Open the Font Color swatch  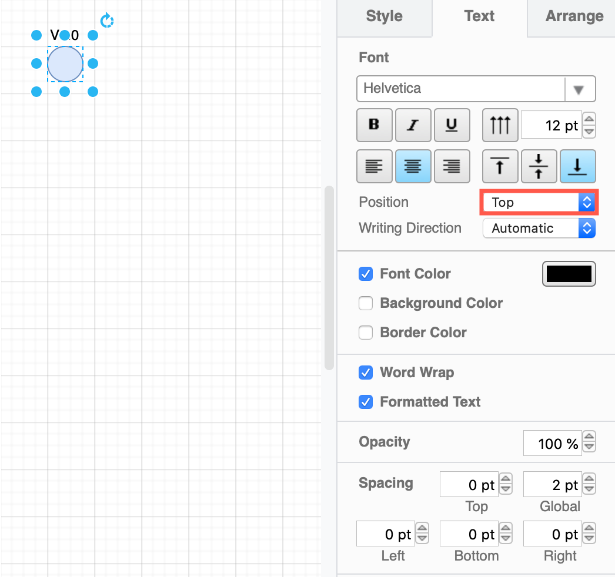pyautogui.click(x=569, y=274)
